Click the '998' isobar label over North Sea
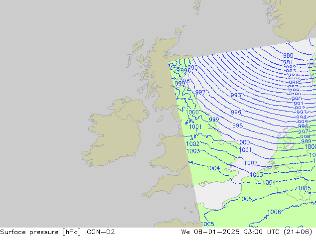This screenshot has height=244, width=316. [238, 125]
